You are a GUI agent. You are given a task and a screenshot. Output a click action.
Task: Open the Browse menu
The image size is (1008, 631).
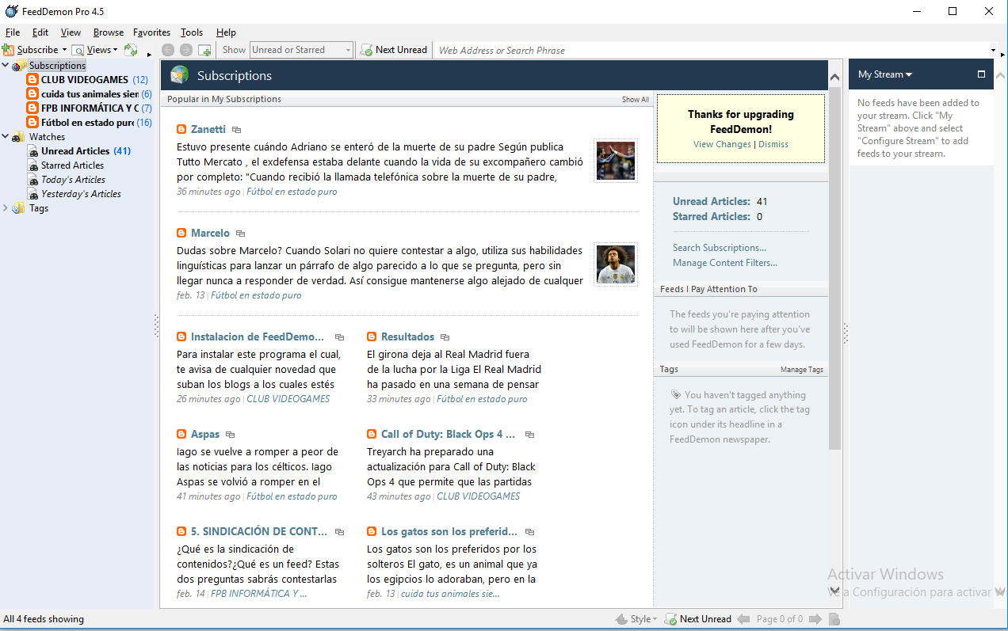coord(109,32)
